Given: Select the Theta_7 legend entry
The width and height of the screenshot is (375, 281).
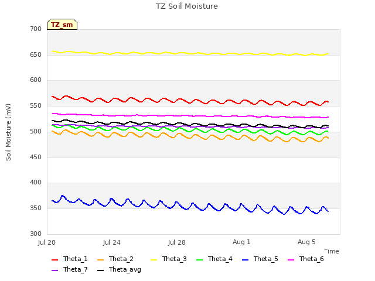Looking at the screenshot, I should tap(70, 269).
